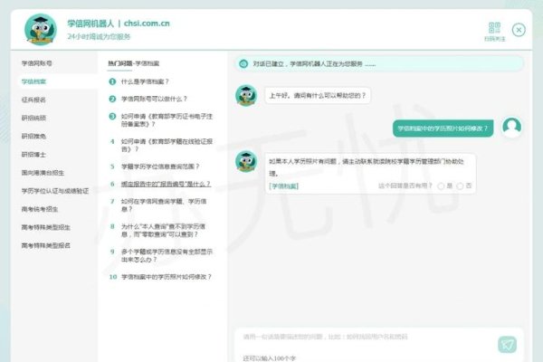This screenshot has width=543, height=362.
Task: Ask question 10 学历照片如何修改
Action: point(166,277)
